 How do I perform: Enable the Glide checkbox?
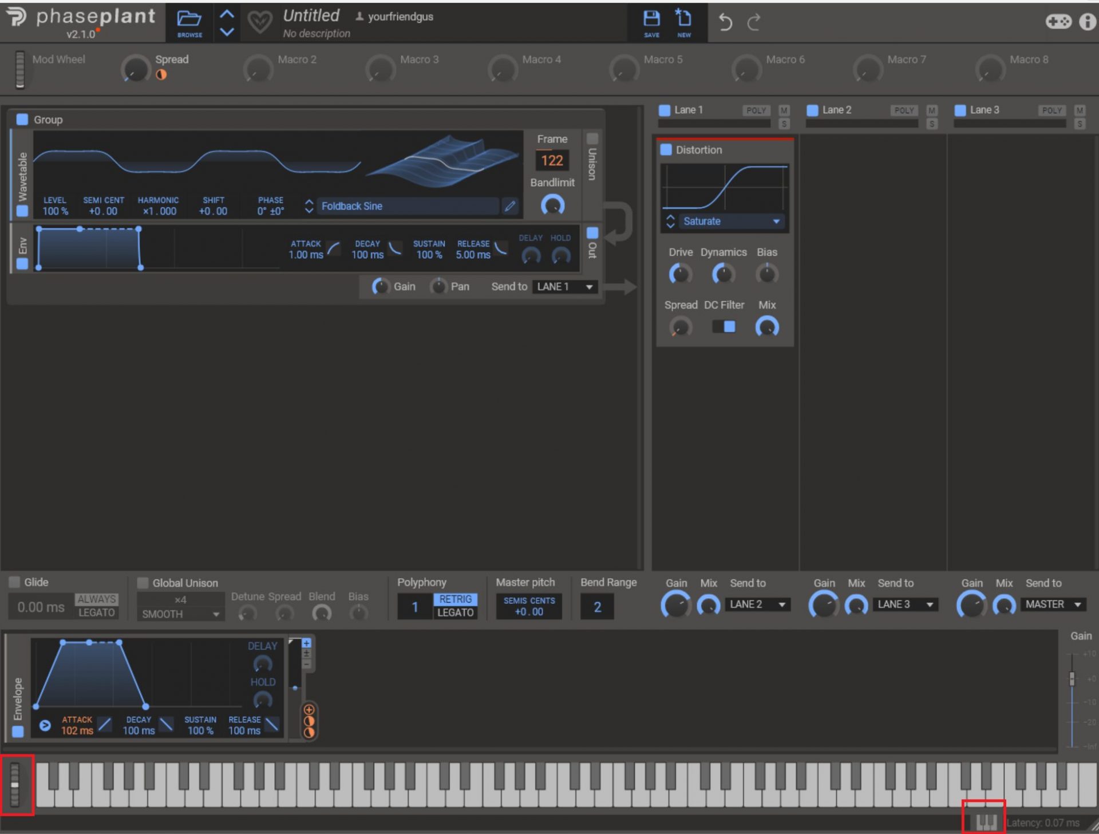click(x=14, y=582)
